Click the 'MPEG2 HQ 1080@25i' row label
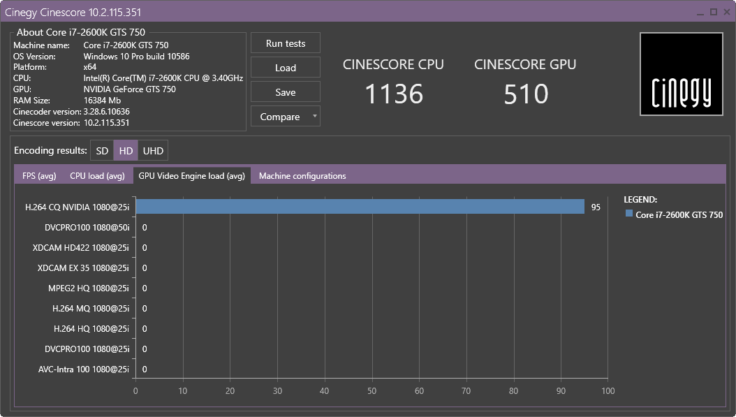This screenshot has height=417, width=736. click(x=89, y=288)
